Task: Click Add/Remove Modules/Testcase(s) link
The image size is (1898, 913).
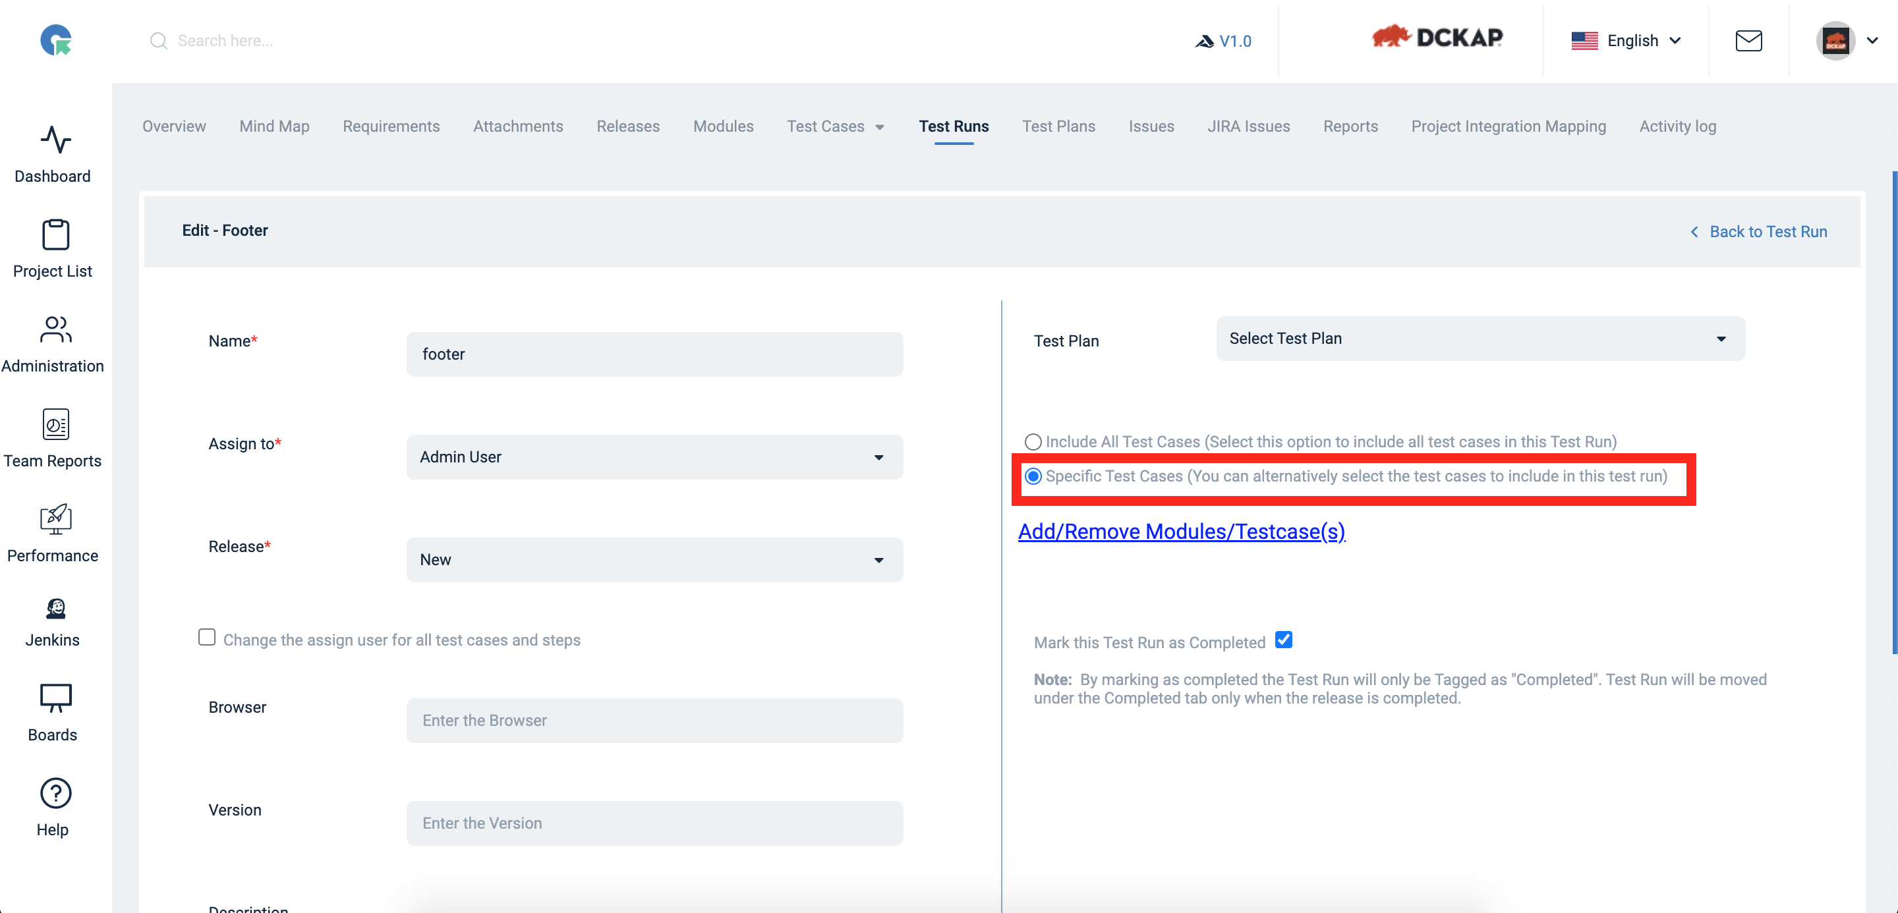Action: (1181, 532)
